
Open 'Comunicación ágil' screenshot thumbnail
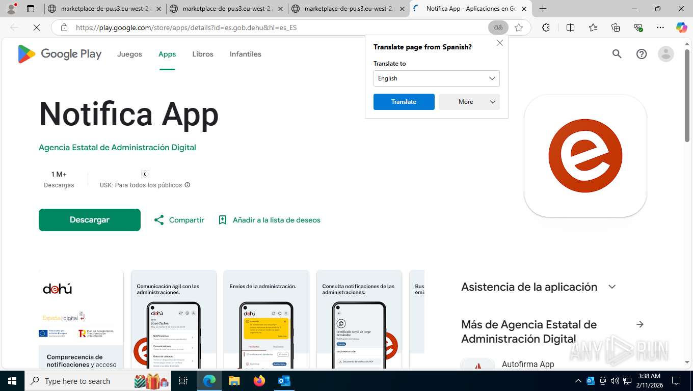coord(174,319)
